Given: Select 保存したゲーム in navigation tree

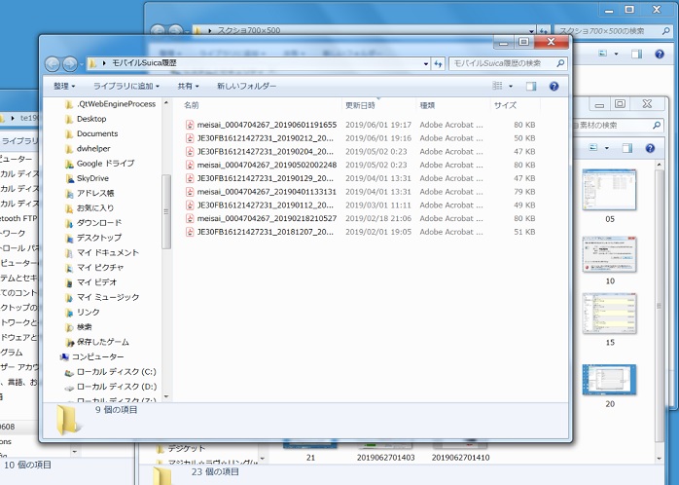Looking at the screenshot, I should [x=103, y=342].
